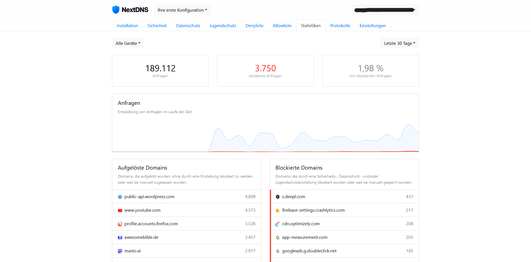Click the Firebase flame icon beside crashlytics domain
531x262 pixels.
point(278,211)
